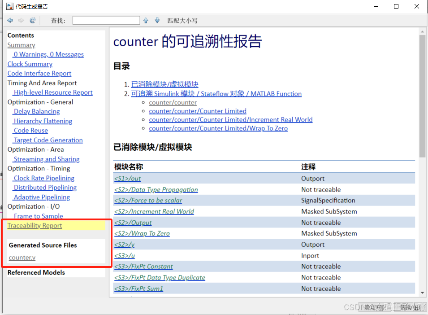Open the <S3>/u block link
The image size is (428, 315).
(x=125, y=256)
